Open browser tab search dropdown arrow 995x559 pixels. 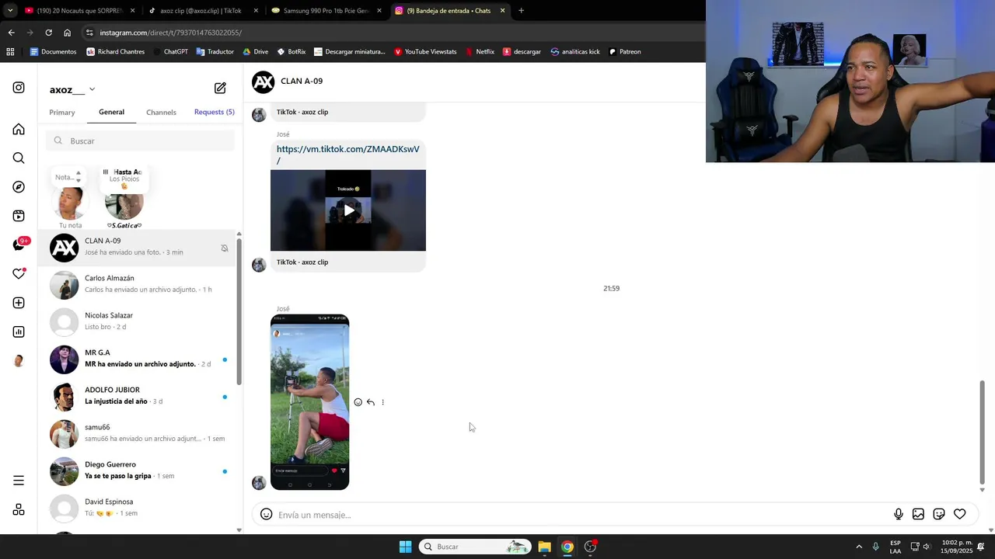10,11
